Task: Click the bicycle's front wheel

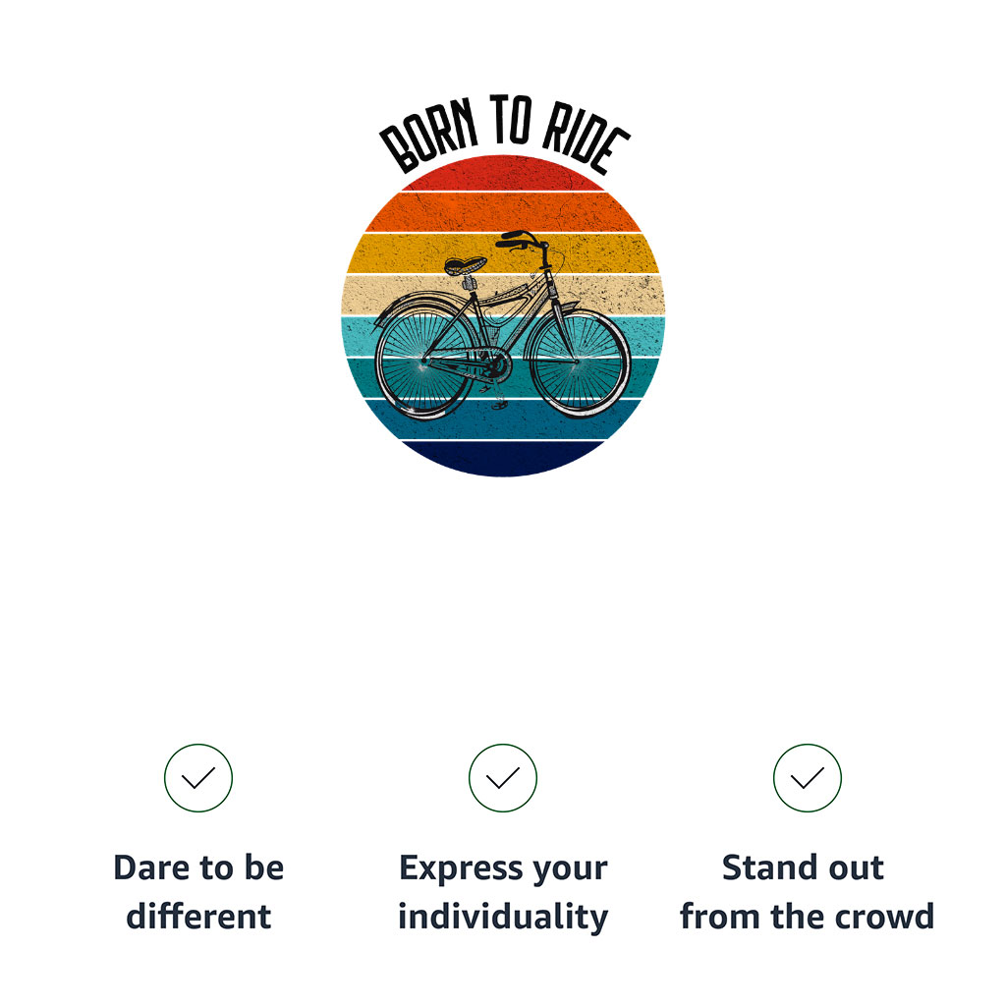Action: (578, 362)
